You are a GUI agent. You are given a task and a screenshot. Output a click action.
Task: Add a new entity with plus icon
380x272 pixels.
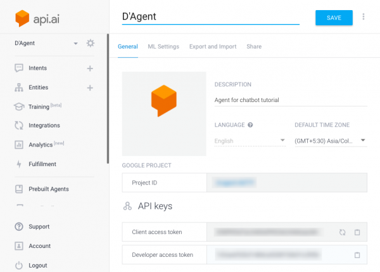click(x=90, y=88)
